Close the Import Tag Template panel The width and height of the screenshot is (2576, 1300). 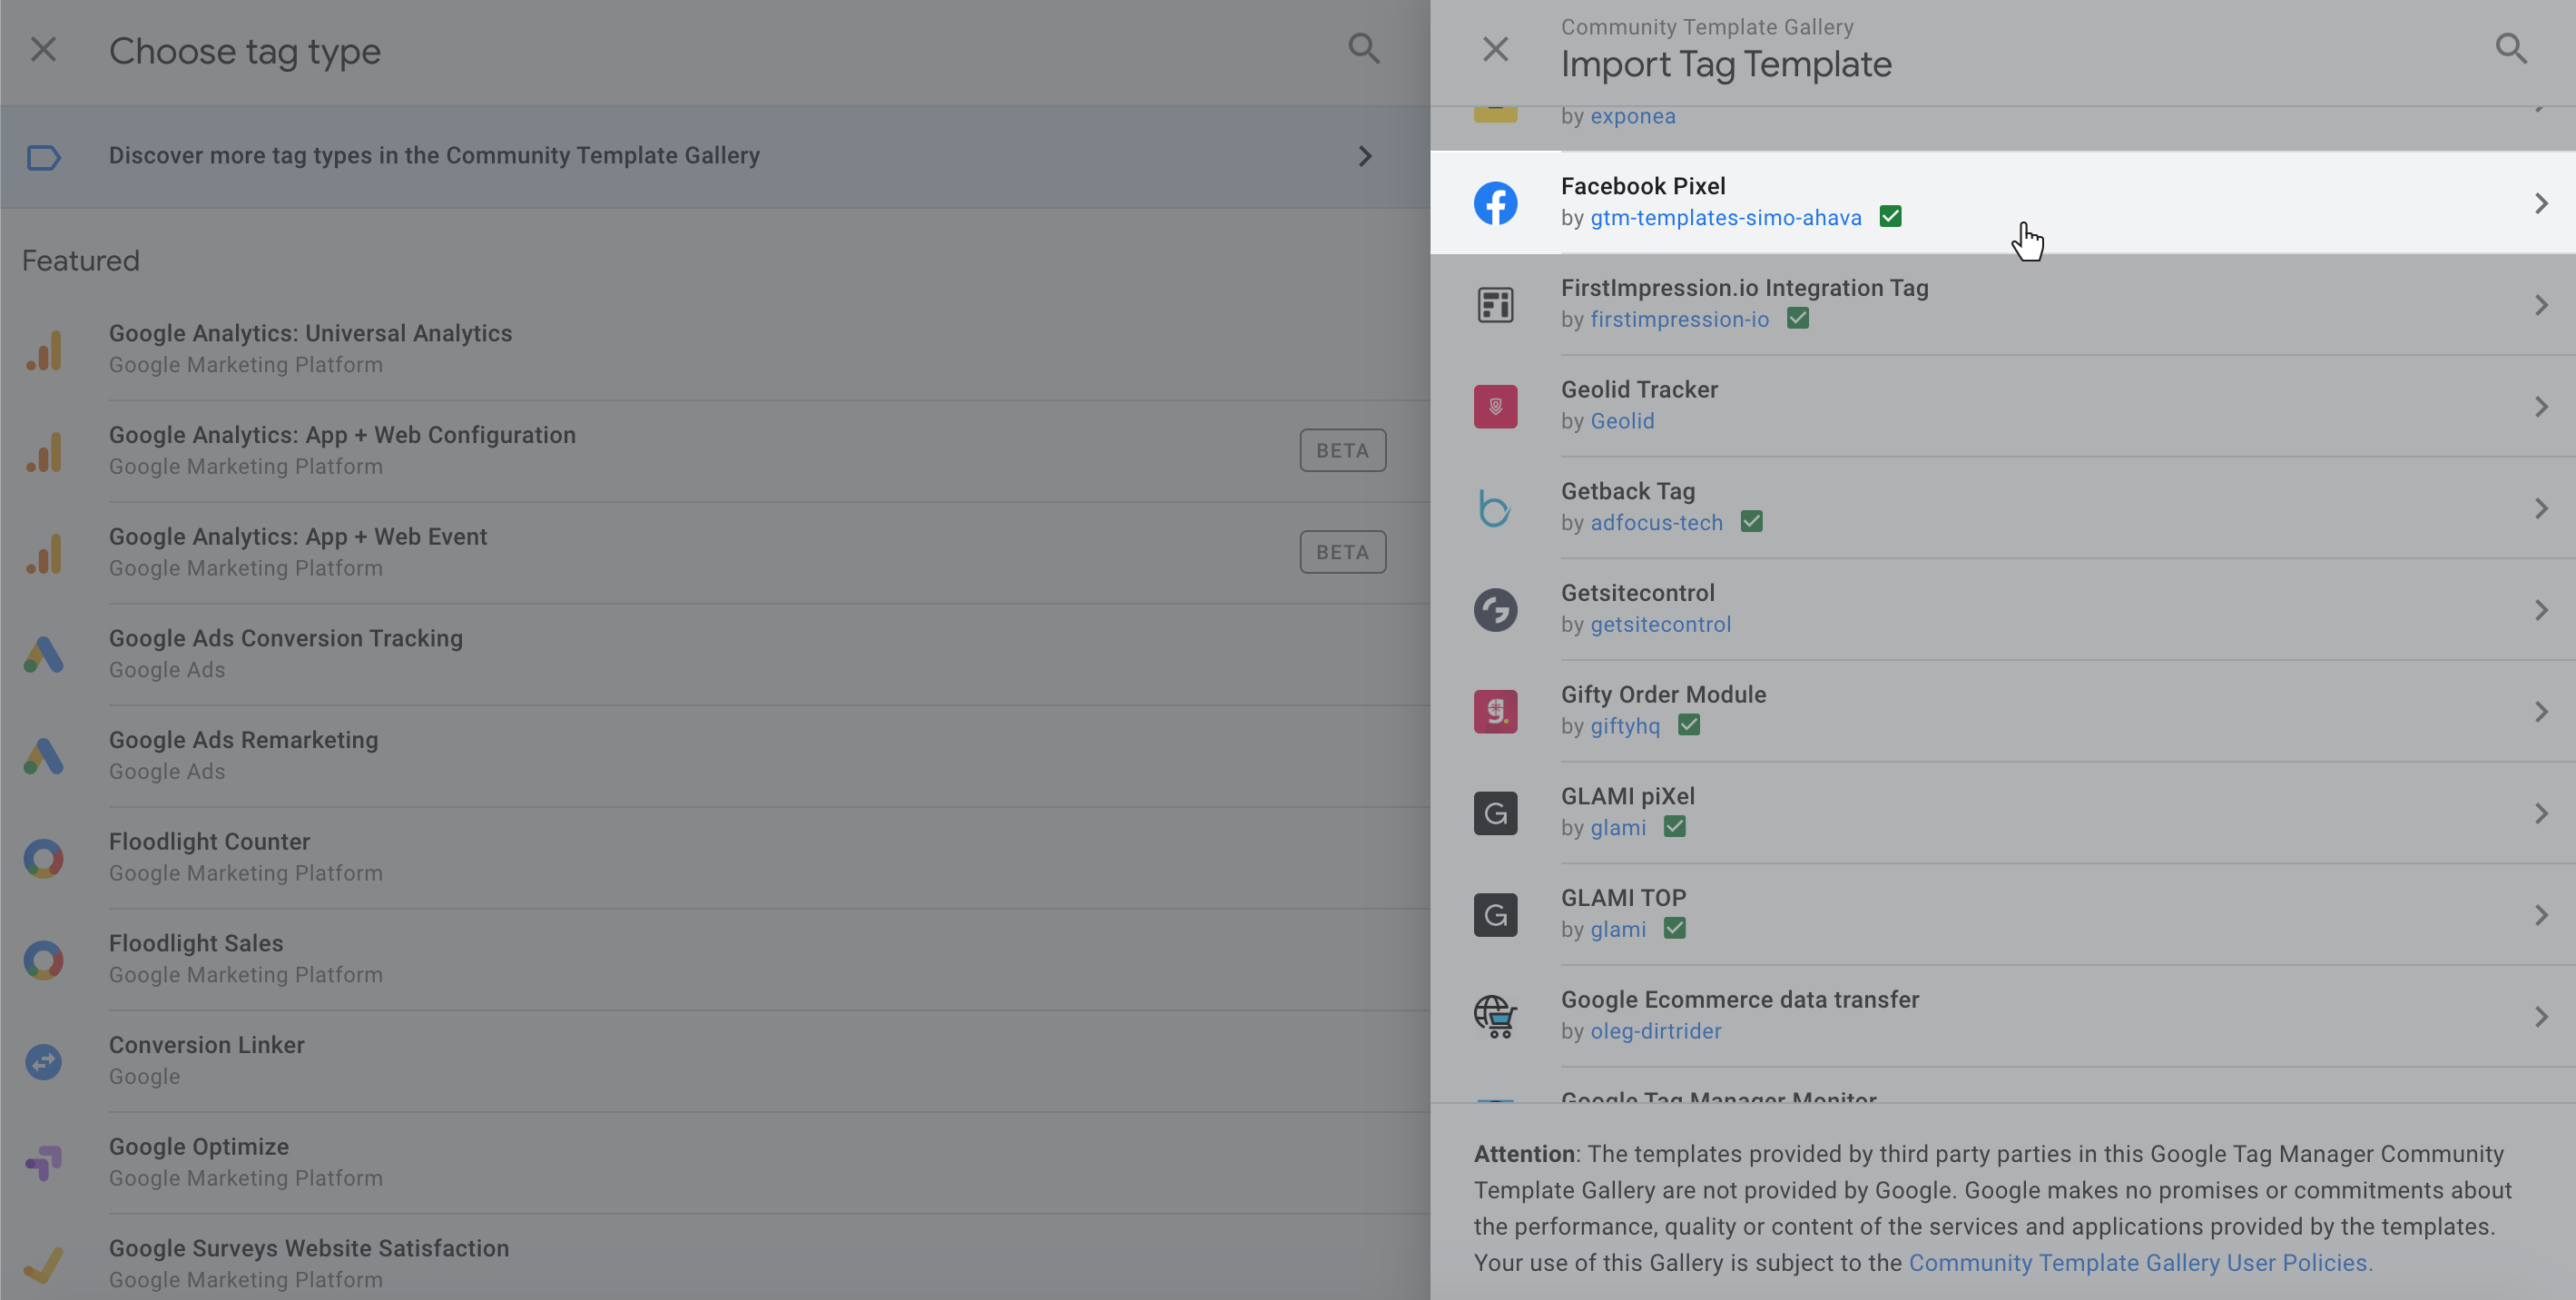click(1495, 49)
